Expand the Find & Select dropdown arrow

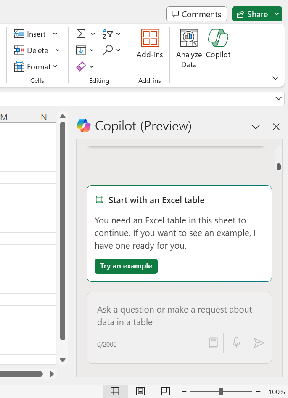click(118, 50)
